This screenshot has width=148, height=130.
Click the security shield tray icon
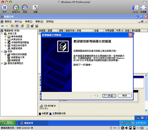(x=123, y=123)
